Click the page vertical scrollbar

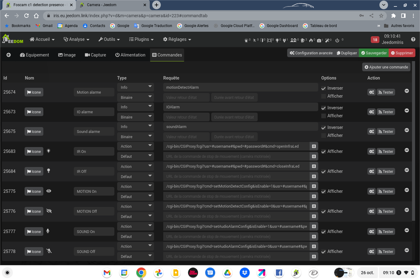pos(413,141)
